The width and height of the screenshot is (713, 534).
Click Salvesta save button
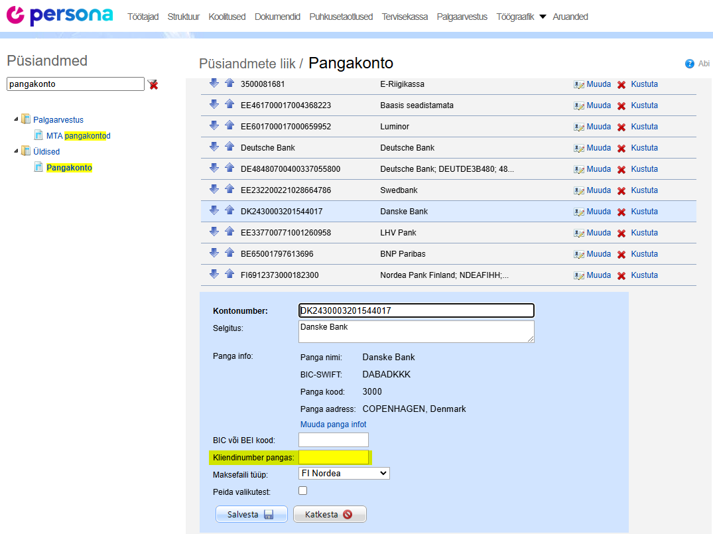coord(251,515)
